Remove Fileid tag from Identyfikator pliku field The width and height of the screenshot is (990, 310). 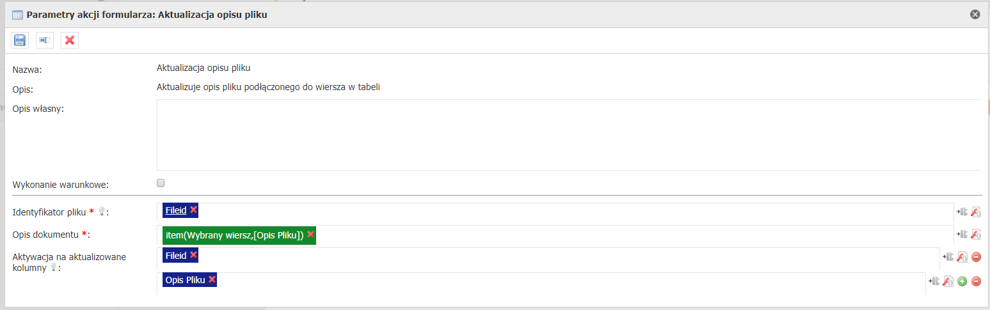[x=193, y=210]
